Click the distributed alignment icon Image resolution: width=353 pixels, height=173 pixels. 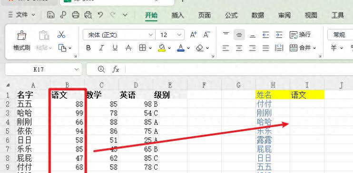(279, 48)
